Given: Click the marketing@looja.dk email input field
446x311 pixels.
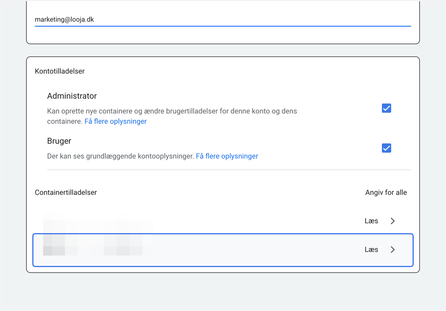Looking at the screenshot, I should click(223, 19).
